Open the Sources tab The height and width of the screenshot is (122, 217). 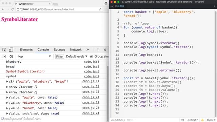point(59,50)
